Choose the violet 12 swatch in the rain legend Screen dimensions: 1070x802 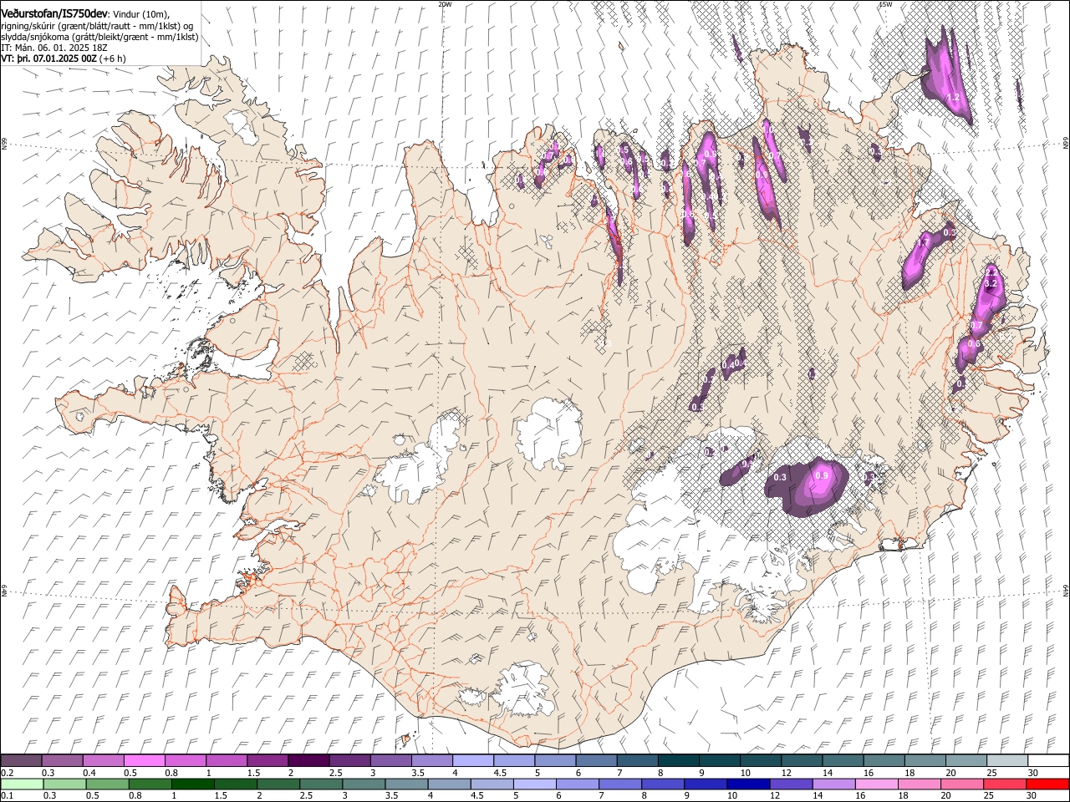[x=791, y=784]
